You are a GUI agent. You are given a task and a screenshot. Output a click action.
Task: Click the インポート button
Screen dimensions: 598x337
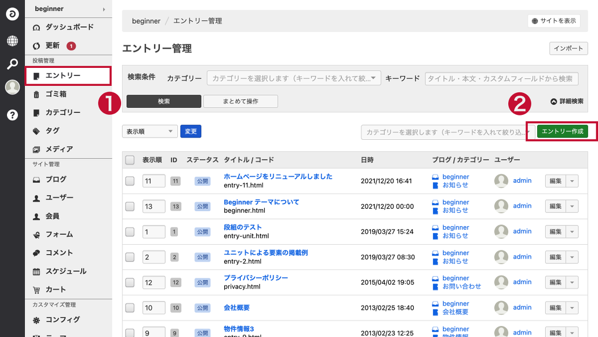point(568,49)
